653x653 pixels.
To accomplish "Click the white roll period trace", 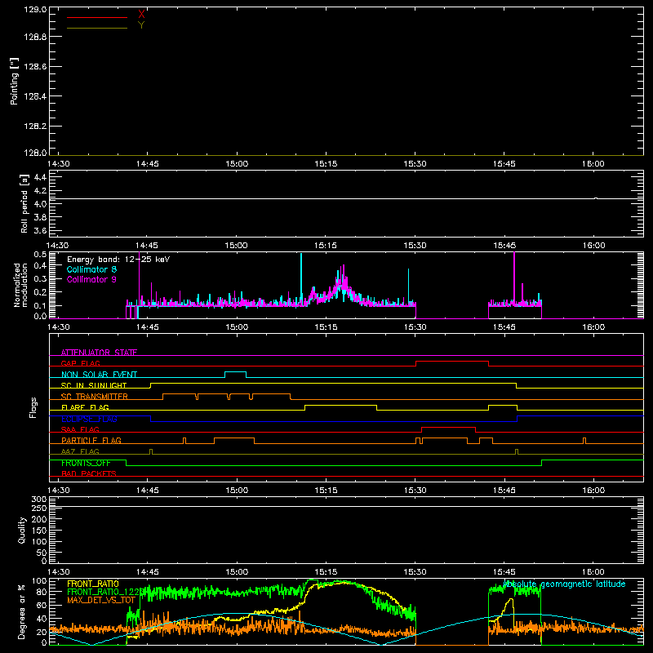I will [x=346, y=198].
